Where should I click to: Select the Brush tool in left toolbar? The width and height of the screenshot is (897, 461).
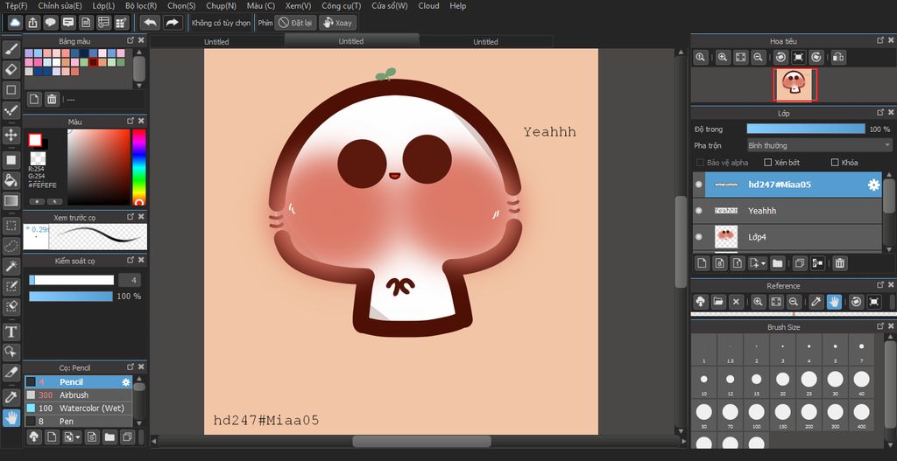[11, 49]
